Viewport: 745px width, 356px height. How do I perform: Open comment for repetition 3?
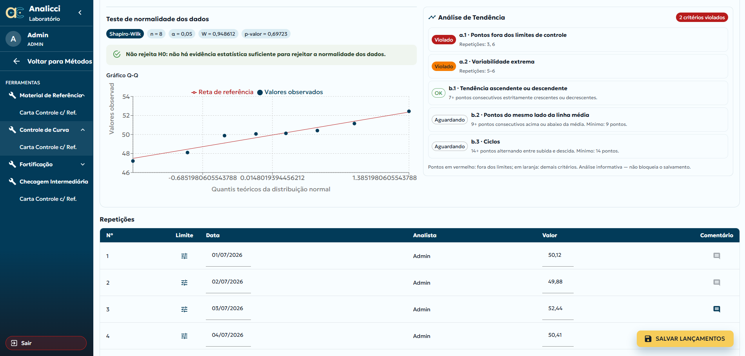[717, 309]
